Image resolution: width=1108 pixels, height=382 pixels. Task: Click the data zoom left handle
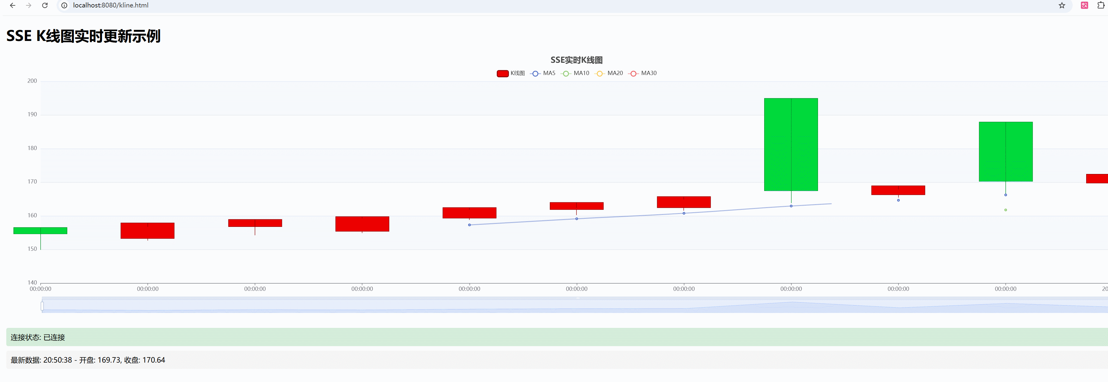click(42, 306)
